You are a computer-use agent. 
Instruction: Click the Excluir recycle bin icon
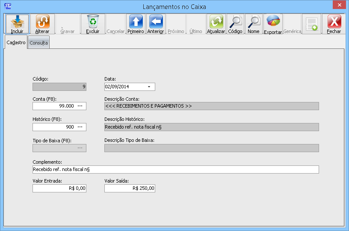coord(93,21)
